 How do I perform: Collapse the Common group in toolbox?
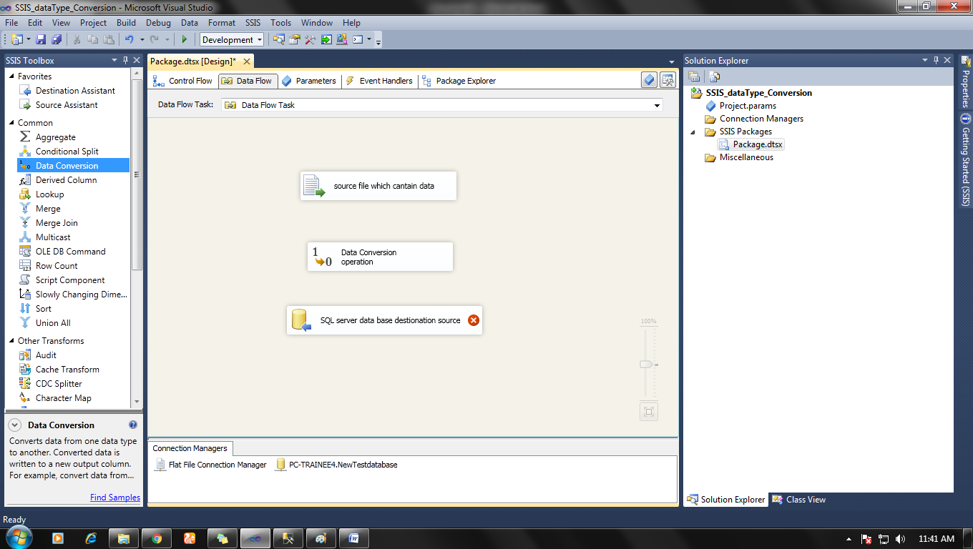pos(11,122)
